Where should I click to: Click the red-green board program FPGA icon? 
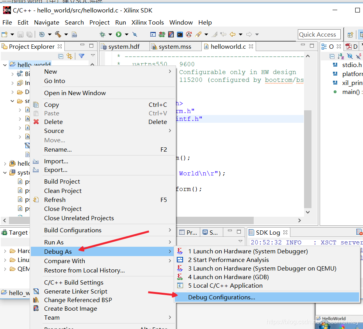(x=162, y=34)
